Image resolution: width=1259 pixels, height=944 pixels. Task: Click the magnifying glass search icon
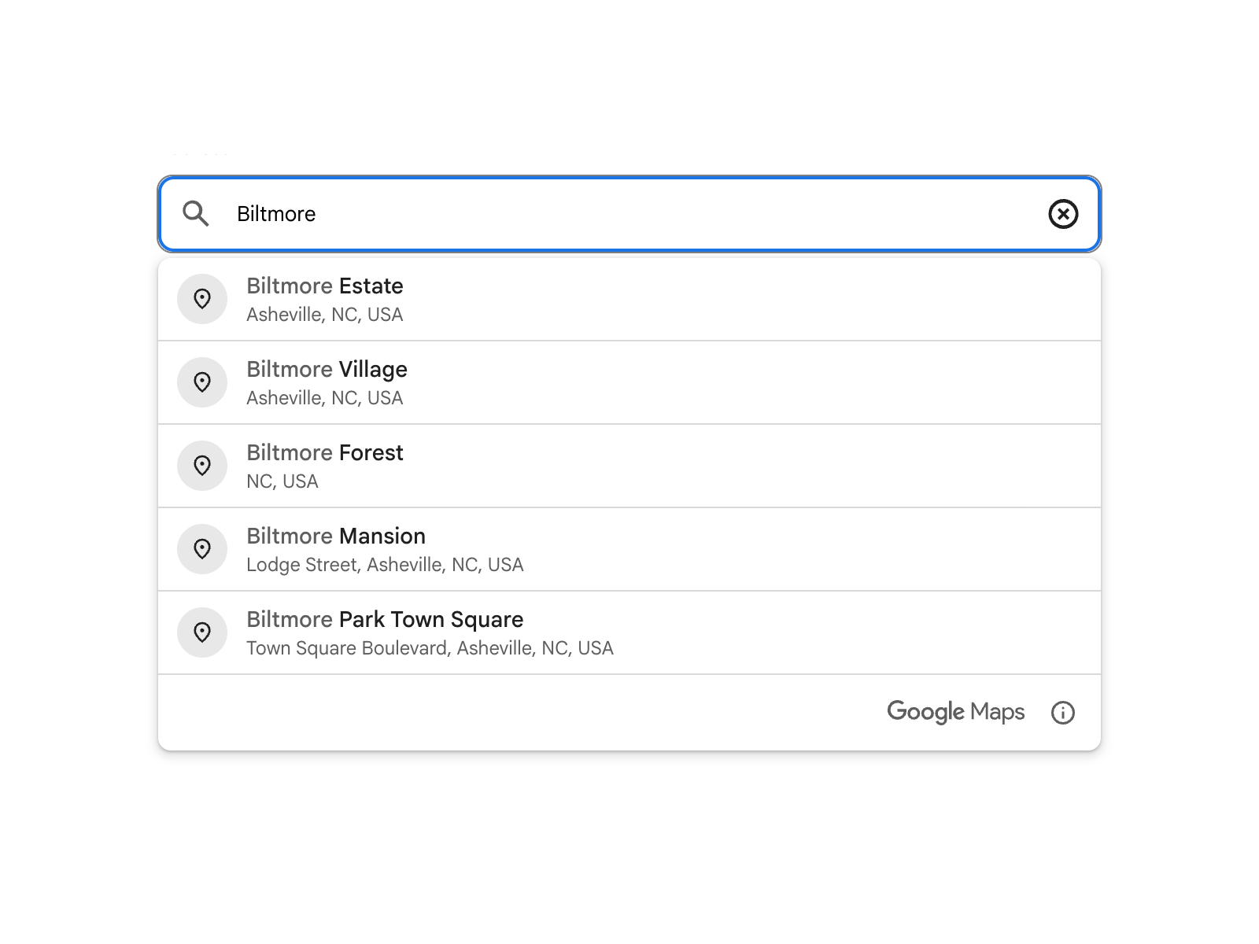click(195, 214)
